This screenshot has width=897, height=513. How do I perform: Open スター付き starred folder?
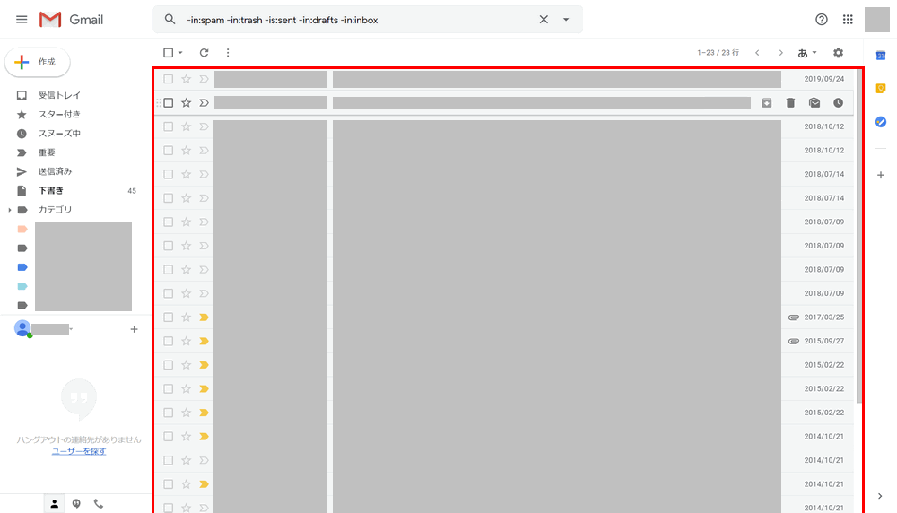click(59, 115)
